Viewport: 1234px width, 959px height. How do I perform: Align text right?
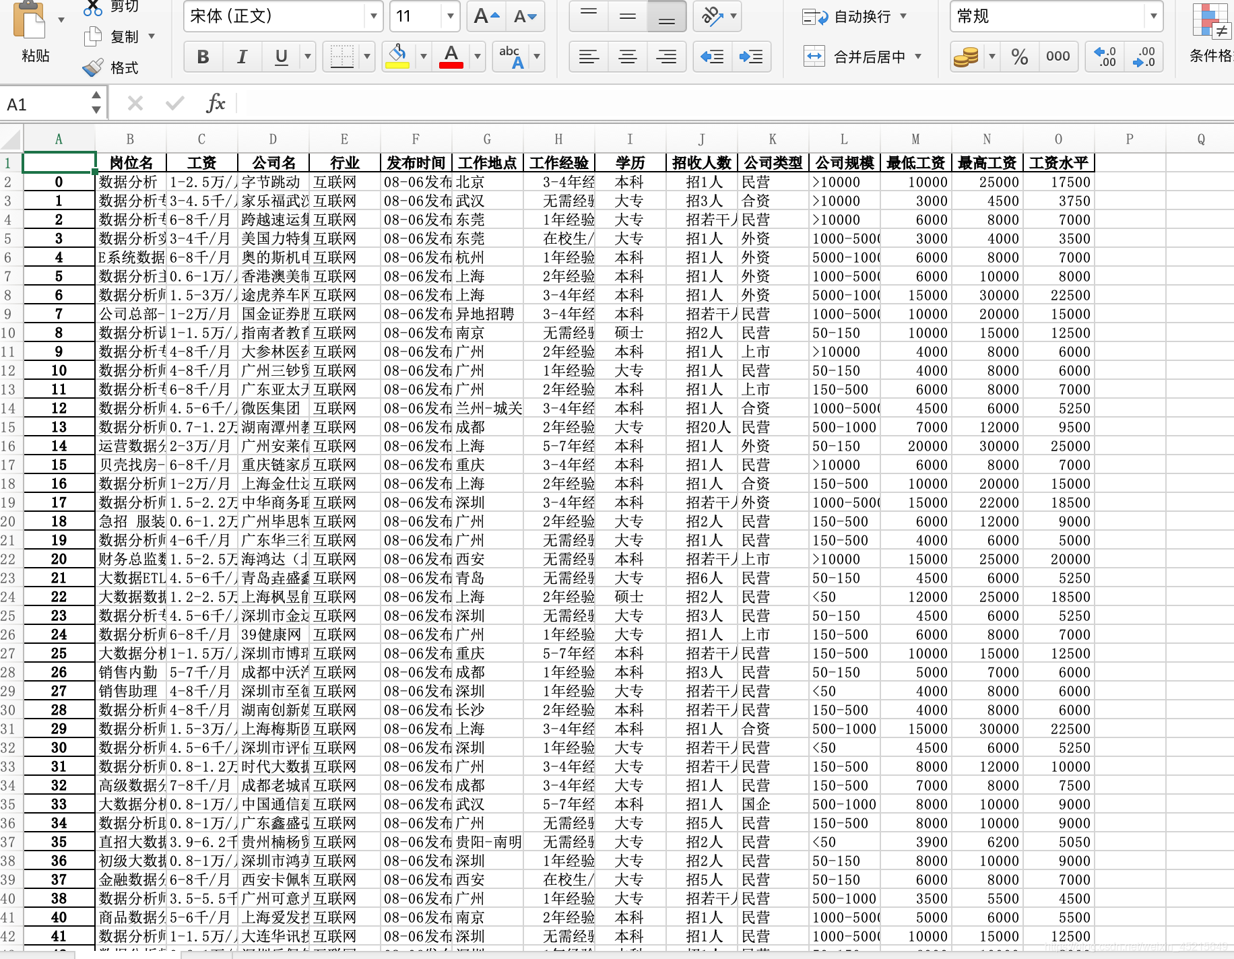(x=667, y=57)
